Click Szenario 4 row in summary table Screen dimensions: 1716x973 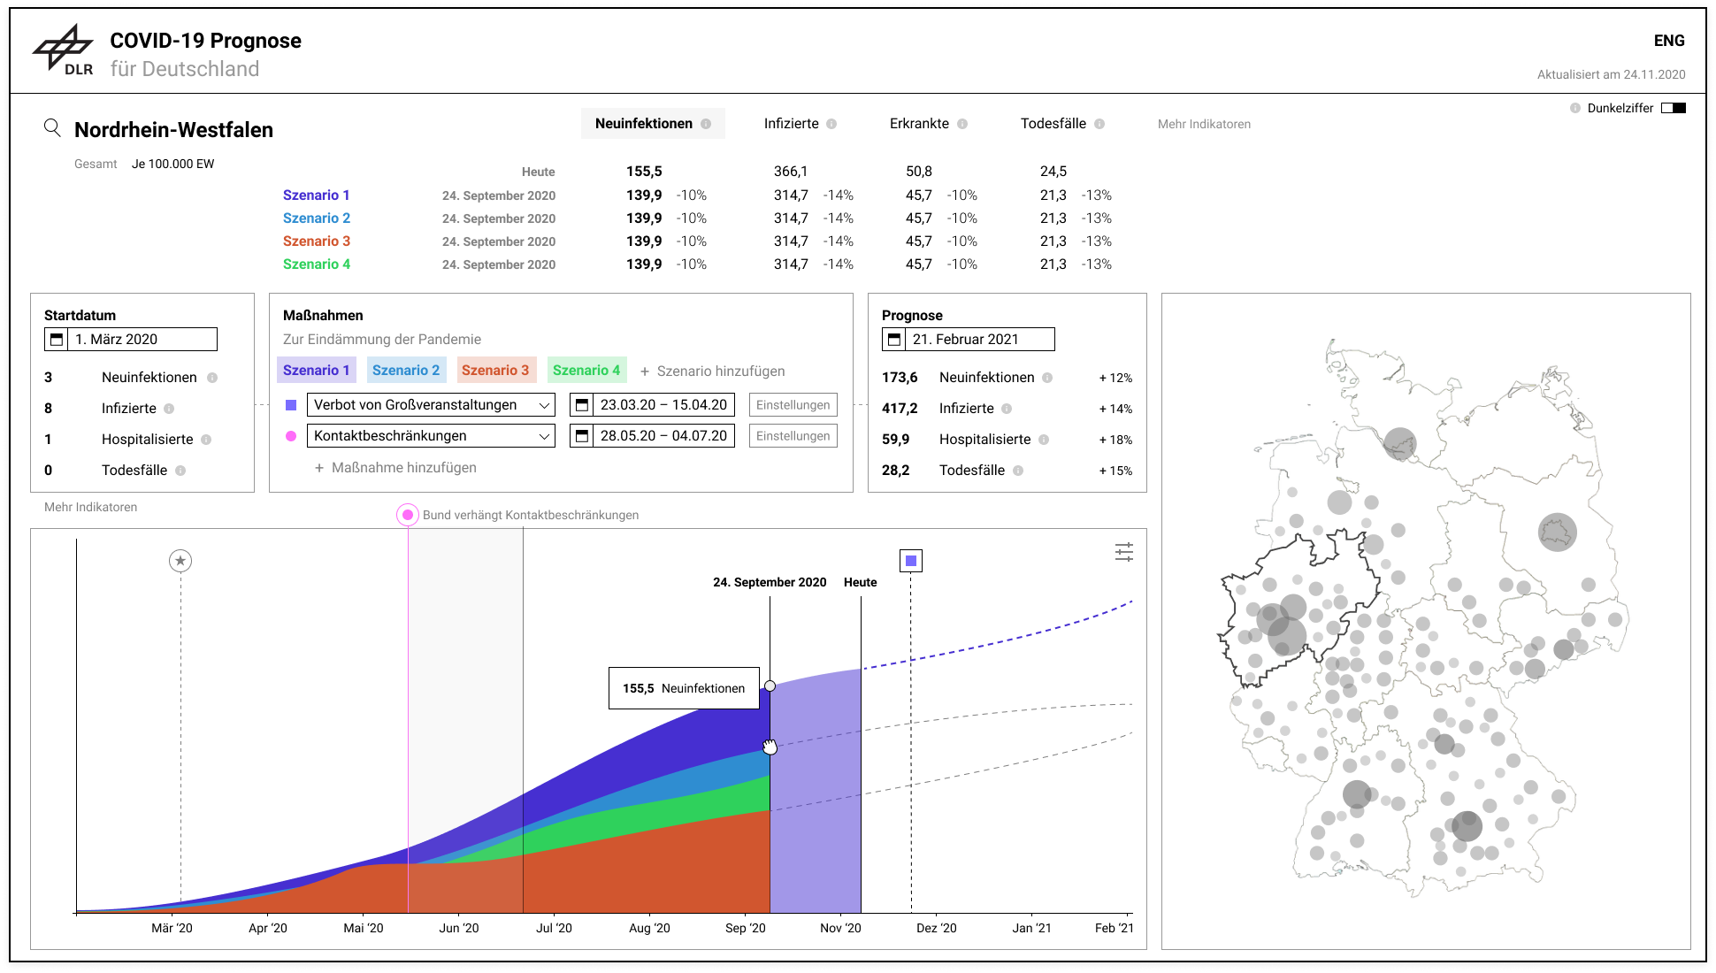[697, 264]
